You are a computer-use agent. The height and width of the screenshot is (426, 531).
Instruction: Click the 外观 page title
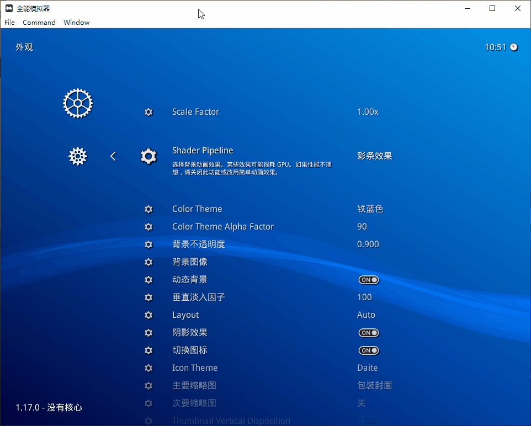(24, 47)
